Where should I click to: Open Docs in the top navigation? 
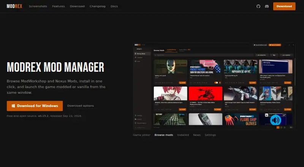coord(114,6)
